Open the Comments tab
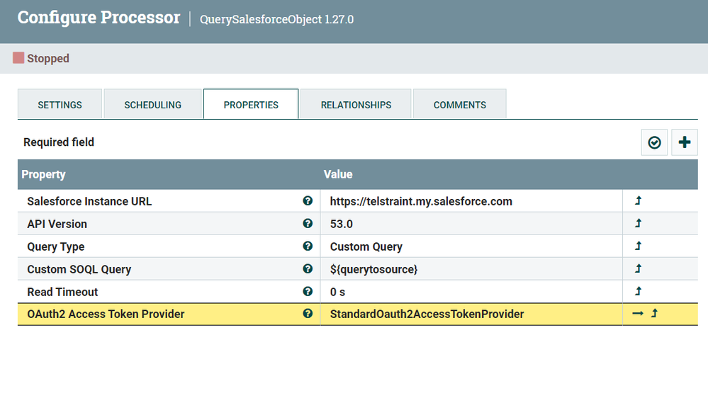 click(x=460, y=104)
